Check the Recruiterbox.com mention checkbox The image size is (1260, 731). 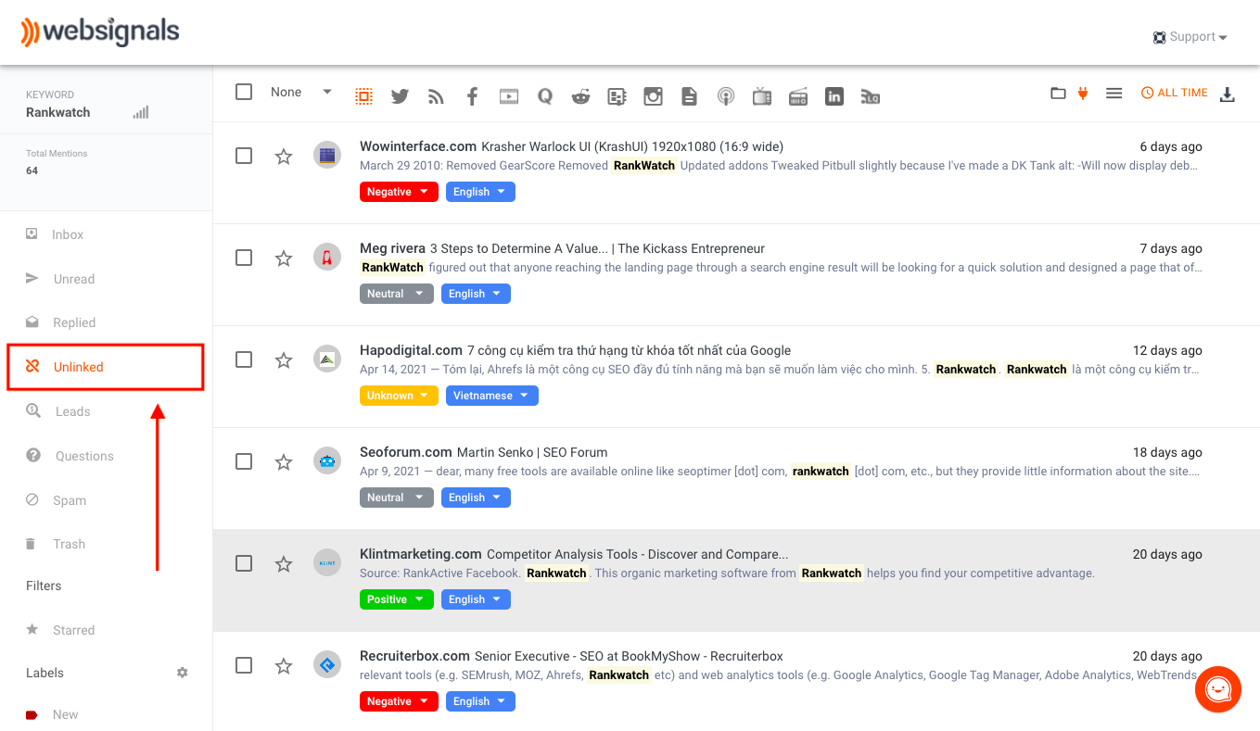[x=244, y=665]
